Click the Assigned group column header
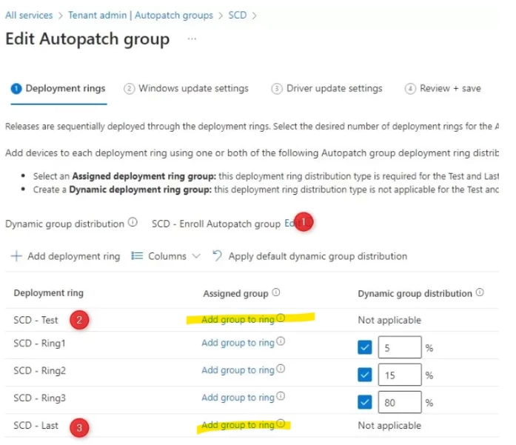The width and height of the screenshot is (516, 445). (235, 293)
